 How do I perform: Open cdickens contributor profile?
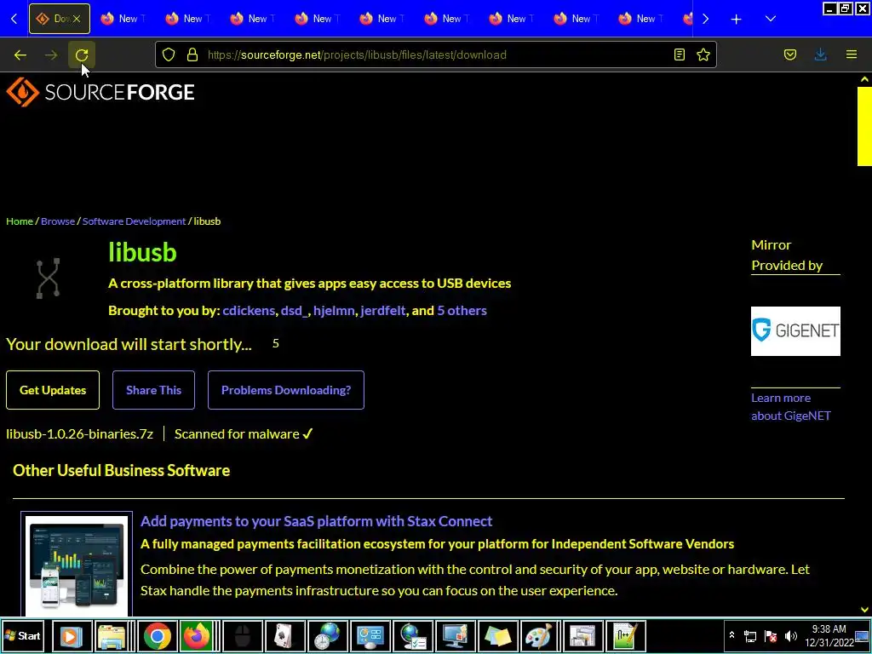coord(249,311)
